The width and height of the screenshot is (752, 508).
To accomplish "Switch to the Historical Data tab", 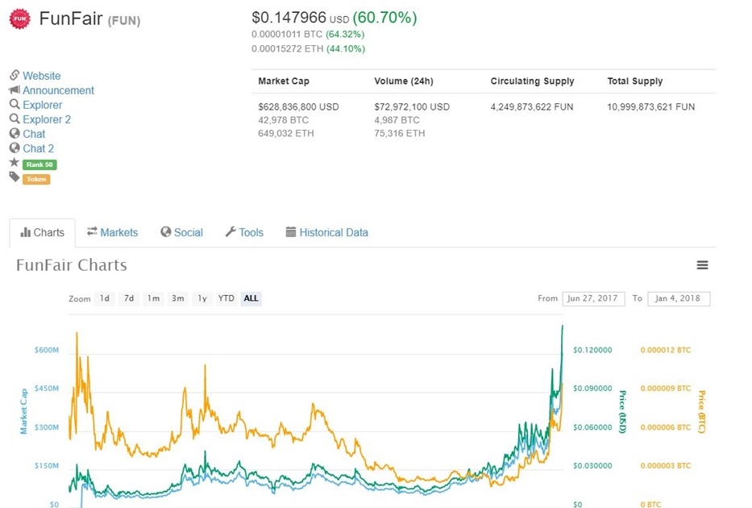I will pos(327,233).
